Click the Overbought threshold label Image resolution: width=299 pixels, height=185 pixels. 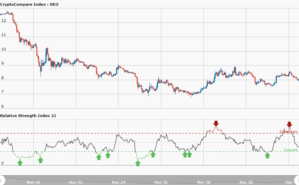pyautogui.click(x=288, y=132)
